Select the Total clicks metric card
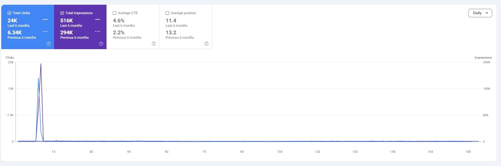The image size is (501, 166). (x=27, y=27)
